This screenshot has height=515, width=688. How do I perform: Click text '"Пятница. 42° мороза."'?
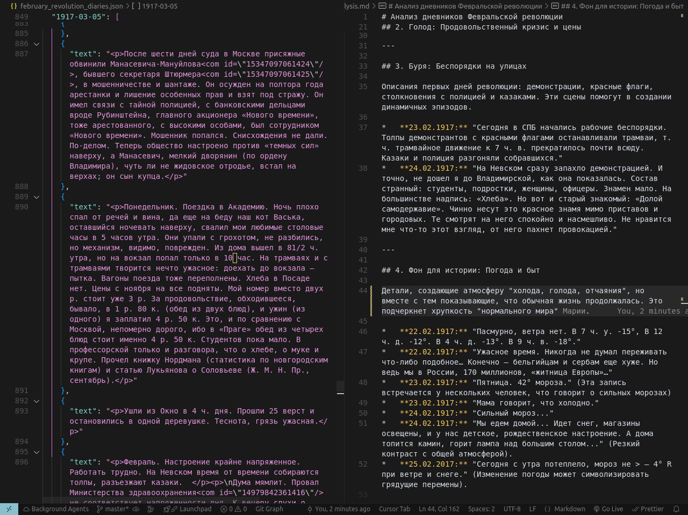tap(522, 382)
